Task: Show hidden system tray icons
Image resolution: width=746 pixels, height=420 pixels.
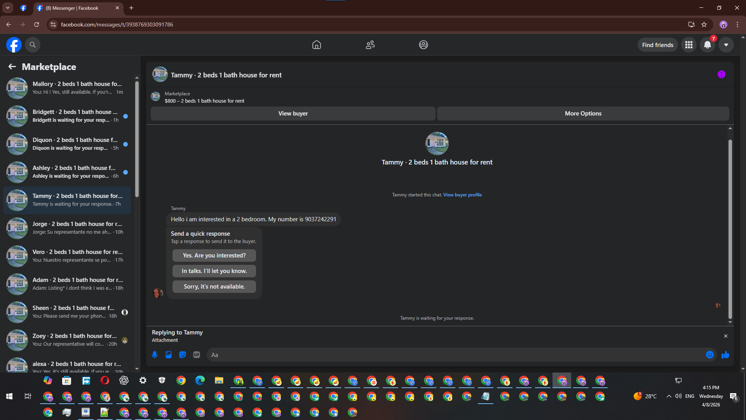Action: [669, 396]
